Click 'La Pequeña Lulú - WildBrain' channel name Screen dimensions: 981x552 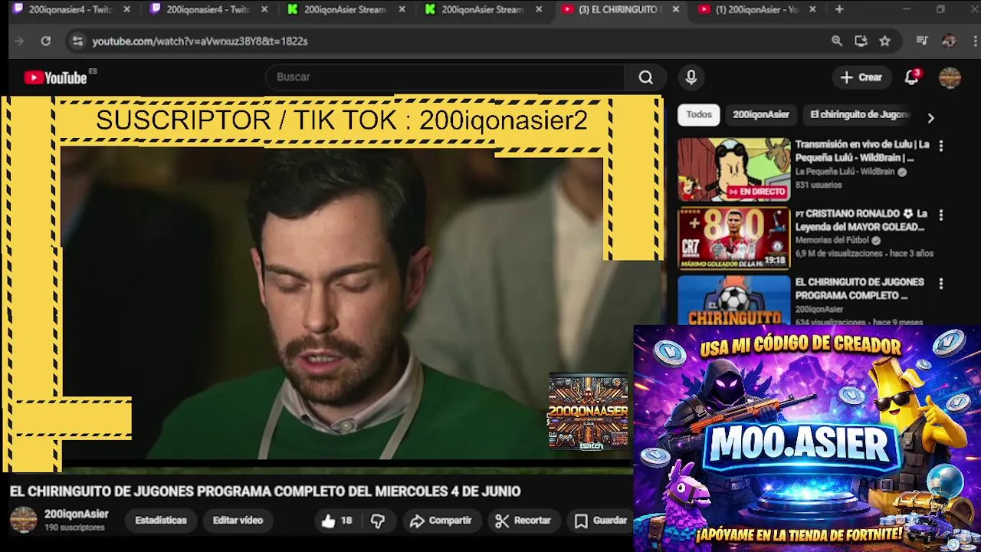(845, 172)
